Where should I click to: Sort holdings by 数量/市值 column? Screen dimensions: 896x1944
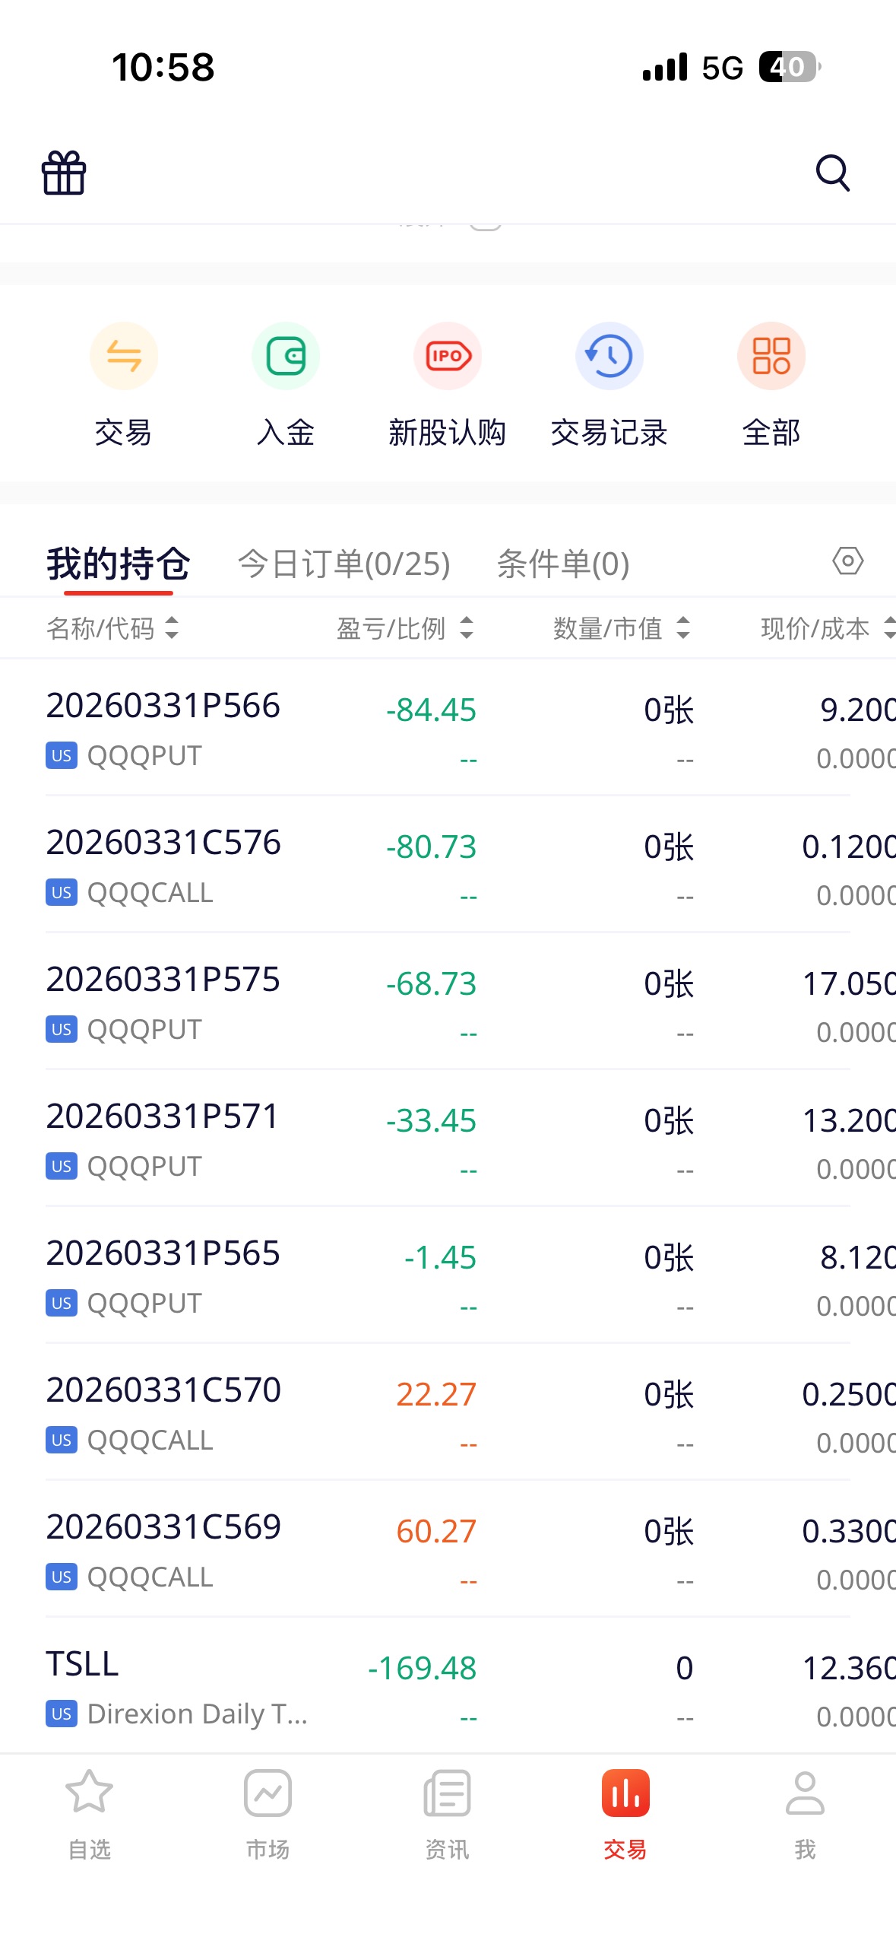[621, 628]
